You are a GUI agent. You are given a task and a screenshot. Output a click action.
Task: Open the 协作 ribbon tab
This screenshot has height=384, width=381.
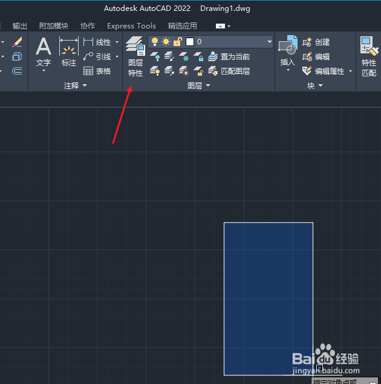pos(88,25)
